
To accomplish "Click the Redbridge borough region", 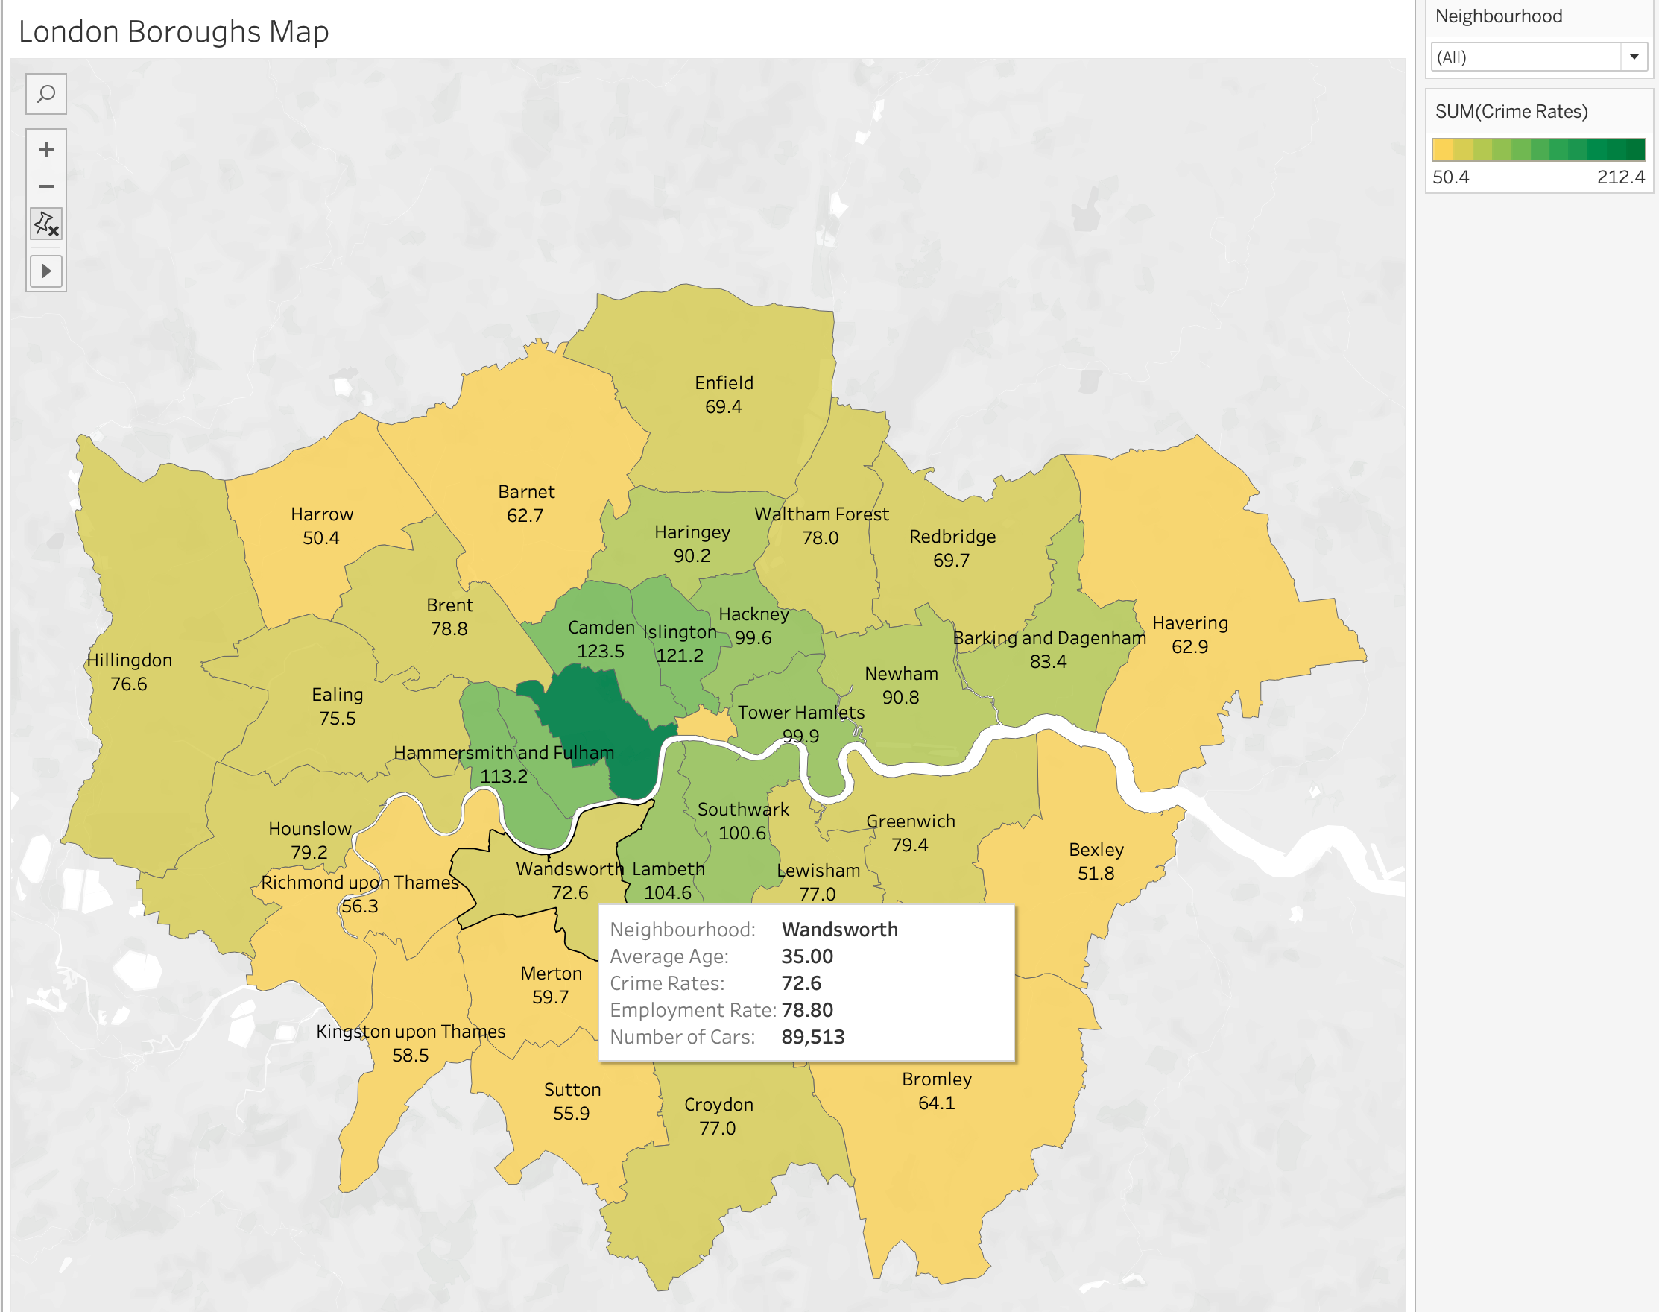I will point(952,548).
